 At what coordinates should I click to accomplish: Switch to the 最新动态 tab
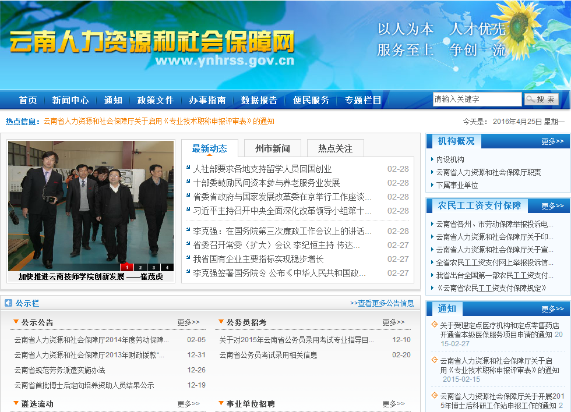coord(209,148)
